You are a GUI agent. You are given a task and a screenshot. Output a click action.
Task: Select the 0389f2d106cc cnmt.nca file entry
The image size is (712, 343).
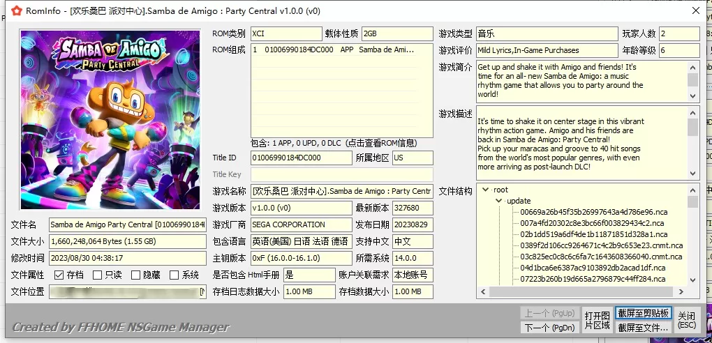(x=601, y=245)
